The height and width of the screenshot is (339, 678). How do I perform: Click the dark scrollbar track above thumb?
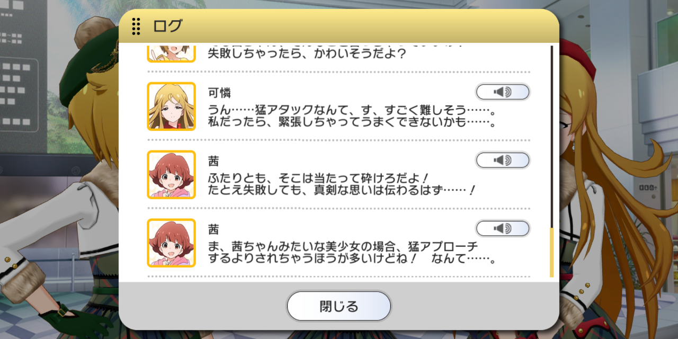(x=551, y=137)
